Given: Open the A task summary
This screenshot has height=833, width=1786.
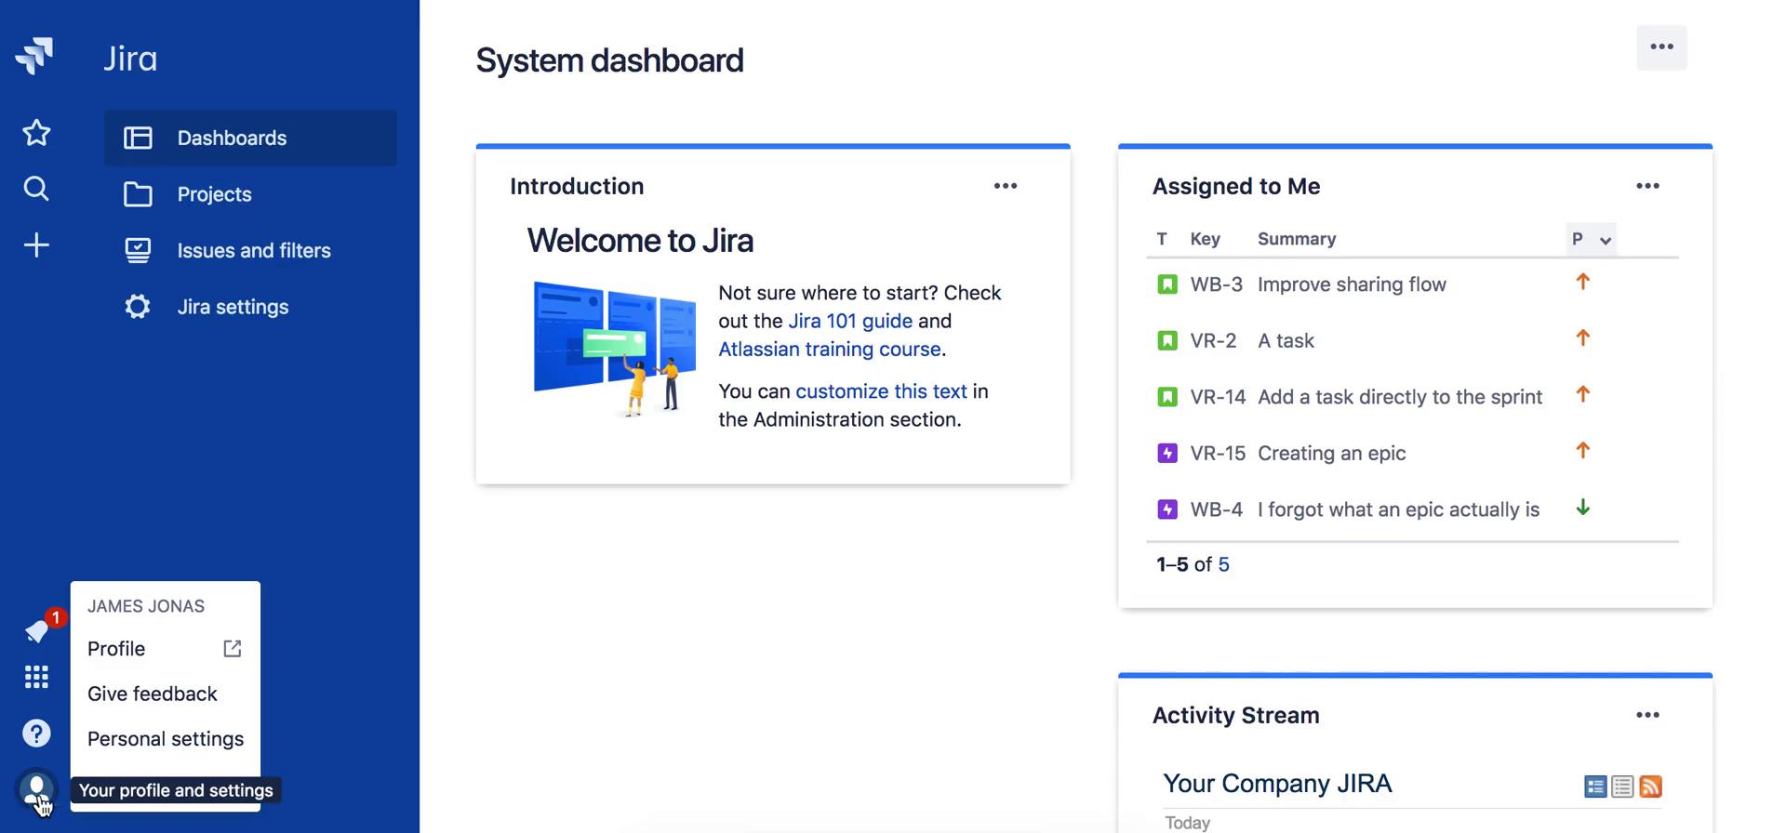Looking at the screenshot, I should [x=1286, y=341].
